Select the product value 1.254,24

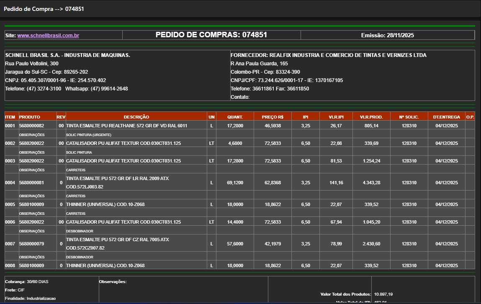(x=371, y=161)
